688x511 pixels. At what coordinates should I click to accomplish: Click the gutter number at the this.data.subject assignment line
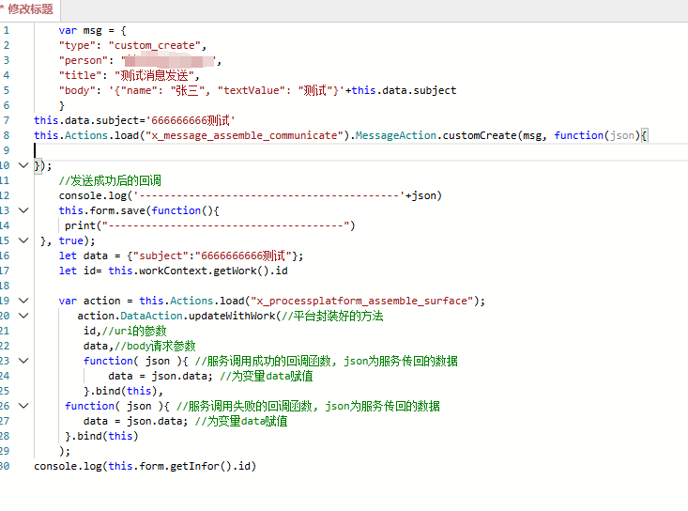6,120
